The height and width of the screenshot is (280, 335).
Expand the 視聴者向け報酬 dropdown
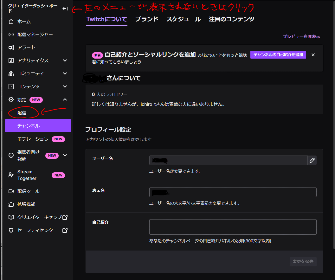click(66, 155)
